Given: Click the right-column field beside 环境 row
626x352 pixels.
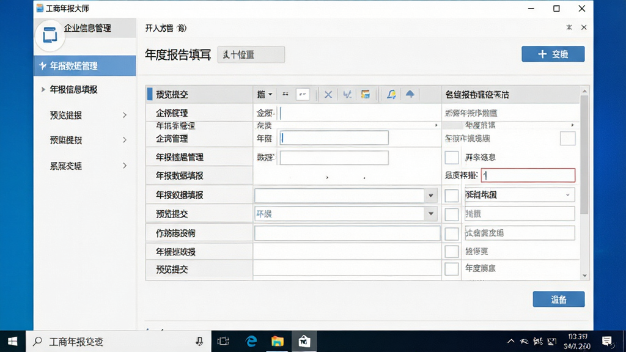Looking at the screenshot, I should tap(520, 214).
